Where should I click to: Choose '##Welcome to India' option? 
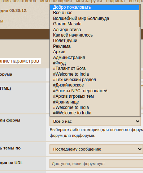(94, 113)
